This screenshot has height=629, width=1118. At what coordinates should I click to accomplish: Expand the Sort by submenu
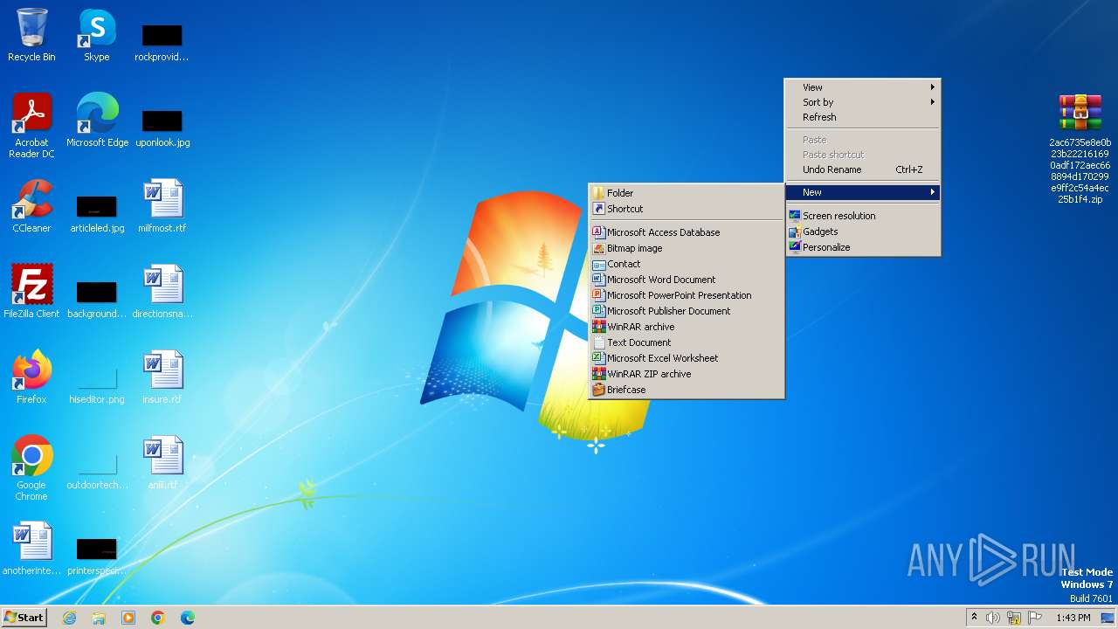(x=863, y=102)
